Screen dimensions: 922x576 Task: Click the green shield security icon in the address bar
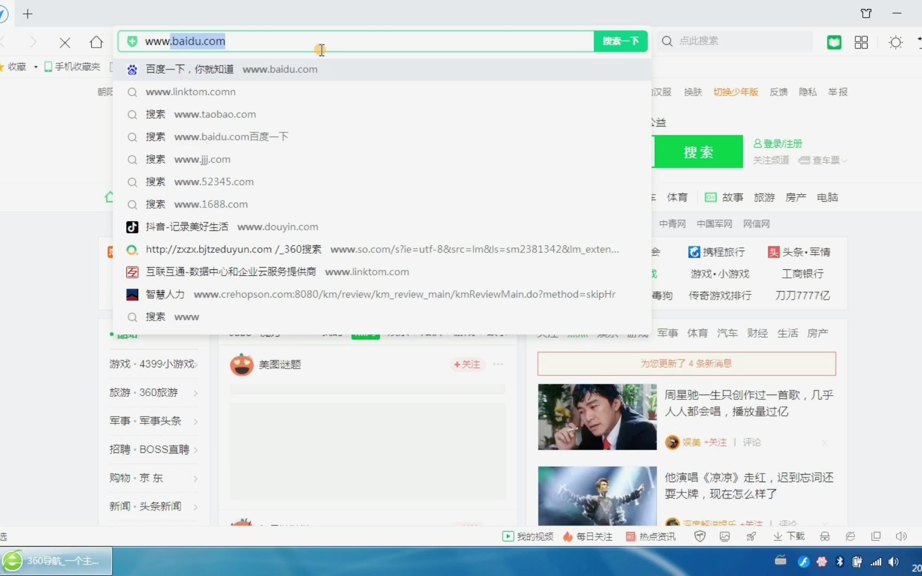(132, 41)
